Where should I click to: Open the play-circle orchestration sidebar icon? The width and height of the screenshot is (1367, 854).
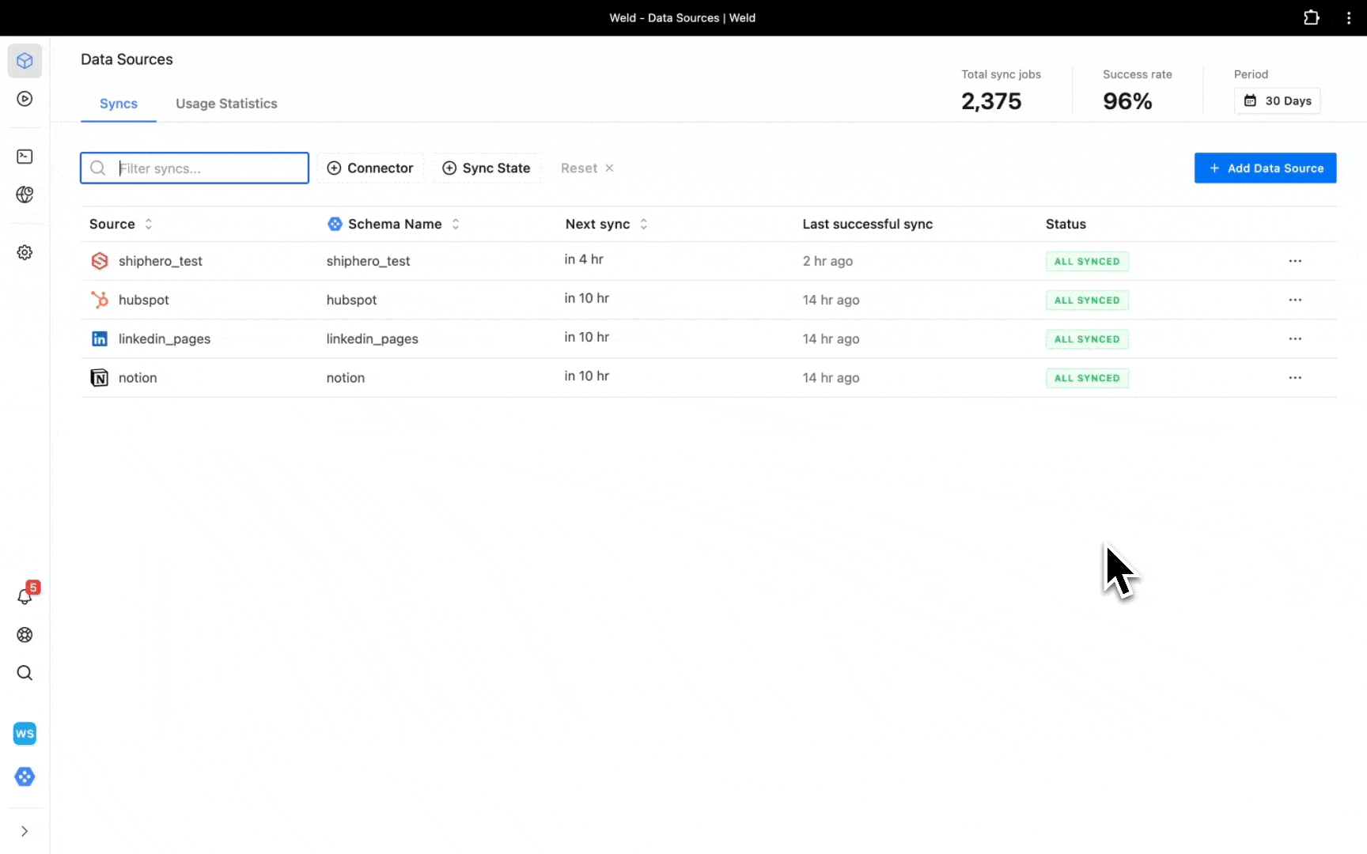25,99
